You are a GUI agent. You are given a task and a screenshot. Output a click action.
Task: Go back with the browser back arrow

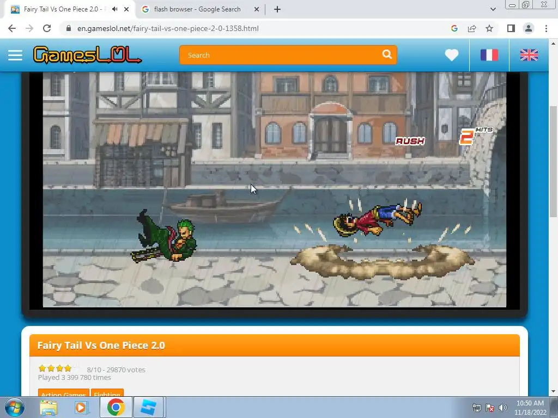(12, 28)
